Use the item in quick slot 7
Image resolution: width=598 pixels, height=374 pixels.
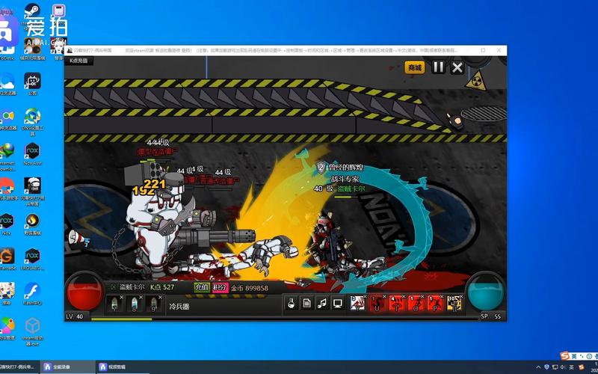click(115, 304)
